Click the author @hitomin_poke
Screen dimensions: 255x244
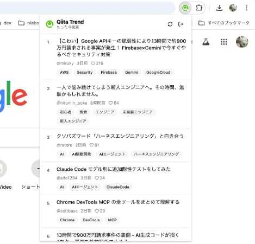72,103
